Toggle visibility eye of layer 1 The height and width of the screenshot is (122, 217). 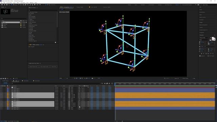click(x=1, y=87)
